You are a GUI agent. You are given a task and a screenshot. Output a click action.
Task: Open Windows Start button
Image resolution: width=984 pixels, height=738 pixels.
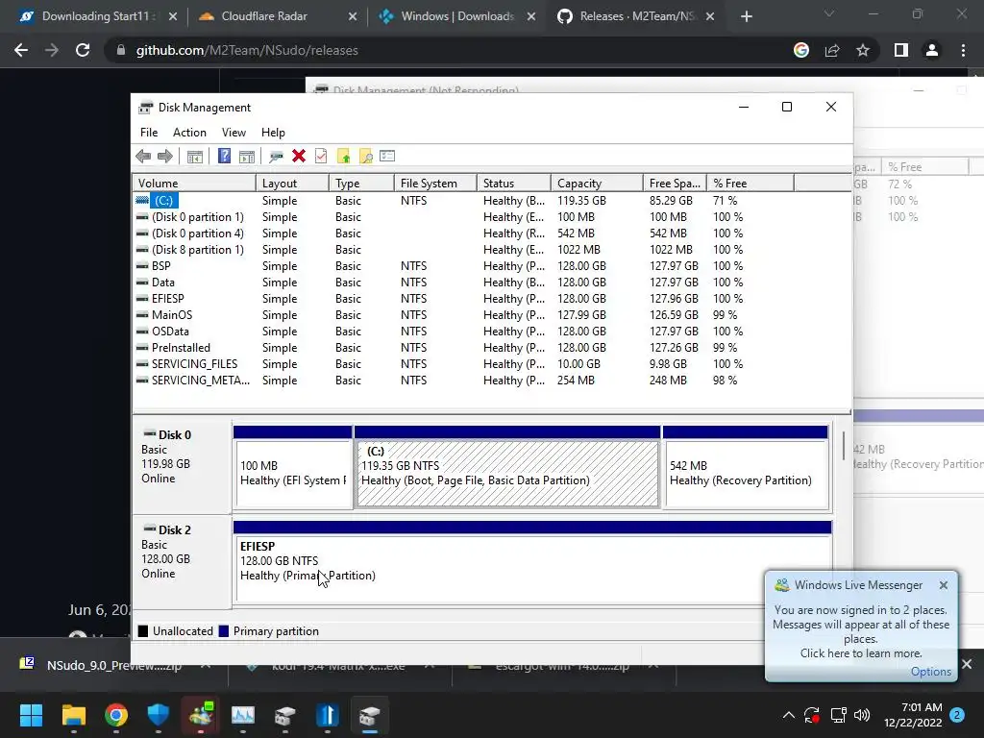click(x=31, y=715)
